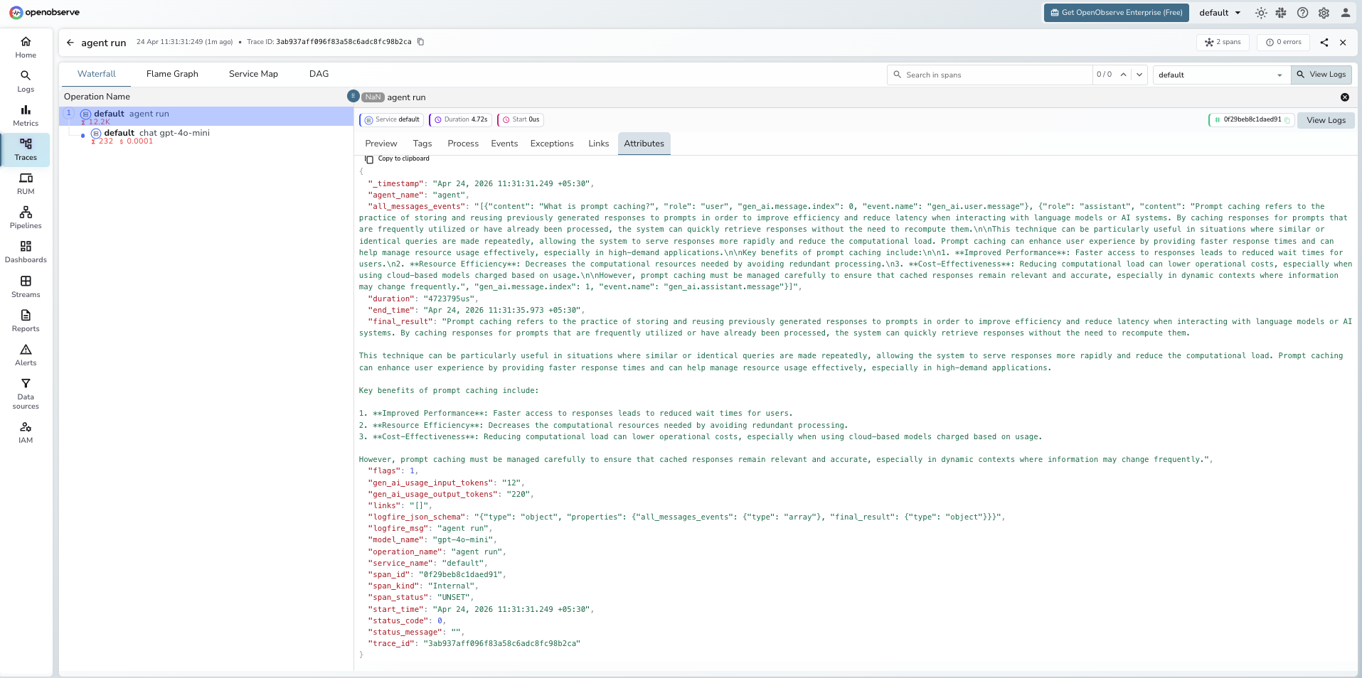The height and width of the screenshot is (678, 1362).
Task: Open the Traces section in sidebar
Action: (x=26, y=150)
